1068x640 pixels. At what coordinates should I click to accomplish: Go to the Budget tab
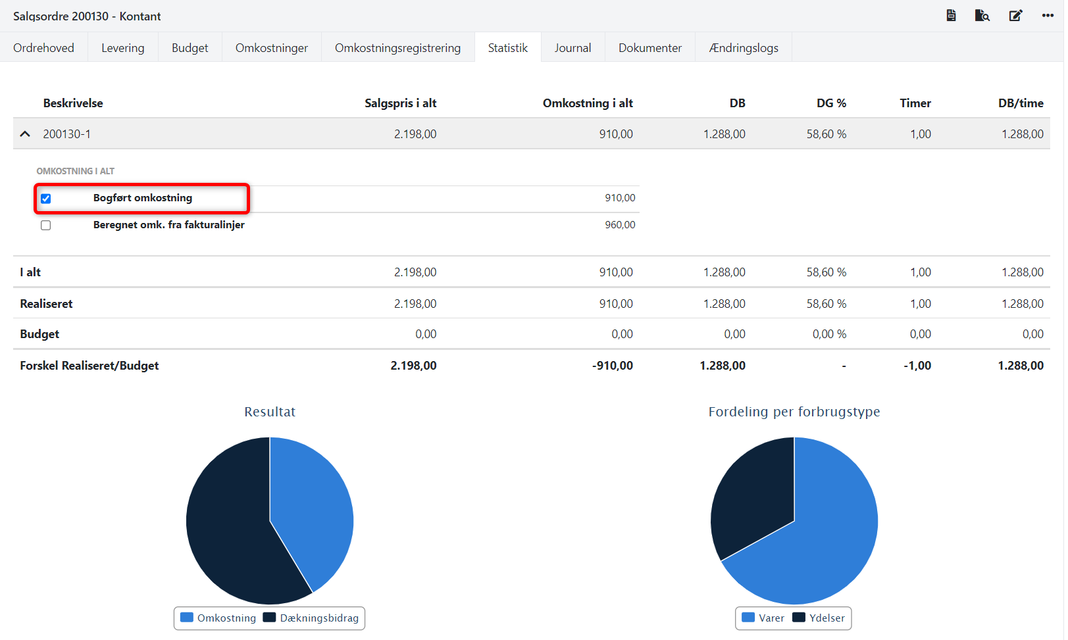pos(190,48)
